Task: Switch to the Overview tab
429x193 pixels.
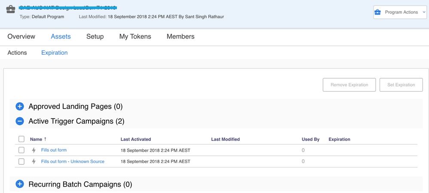Action: click(21, 37)
